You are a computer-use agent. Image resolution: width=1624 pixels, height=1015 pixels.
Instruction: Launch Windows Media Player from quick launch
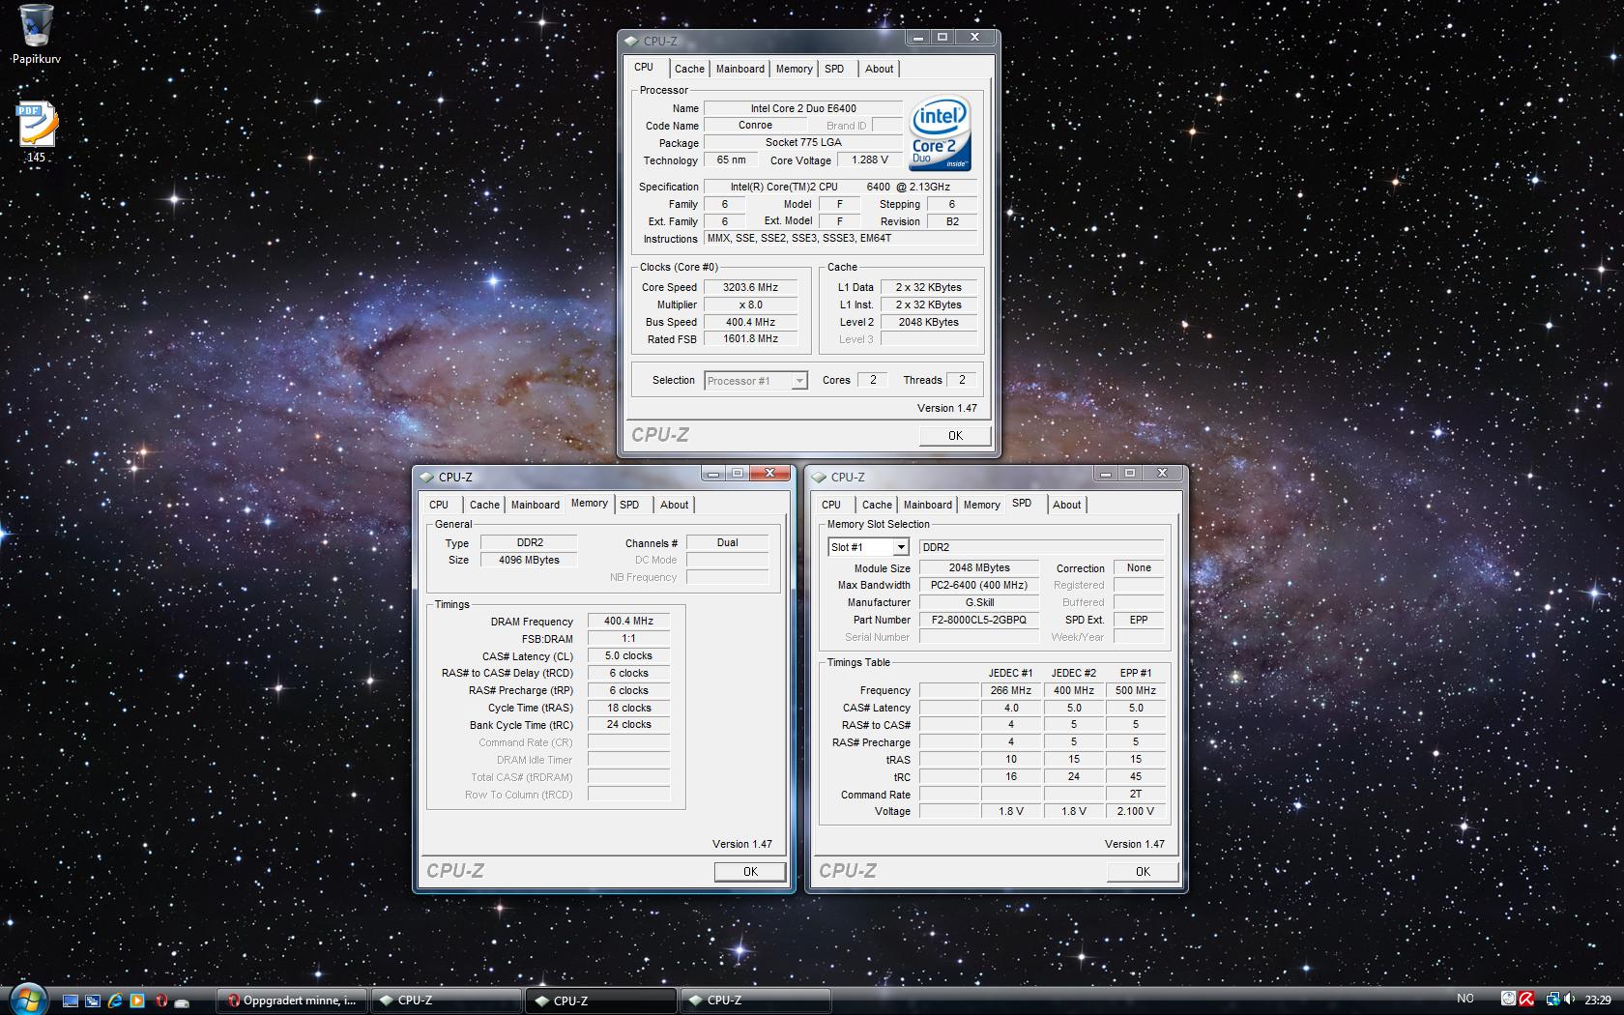(x=137, y=1000)
